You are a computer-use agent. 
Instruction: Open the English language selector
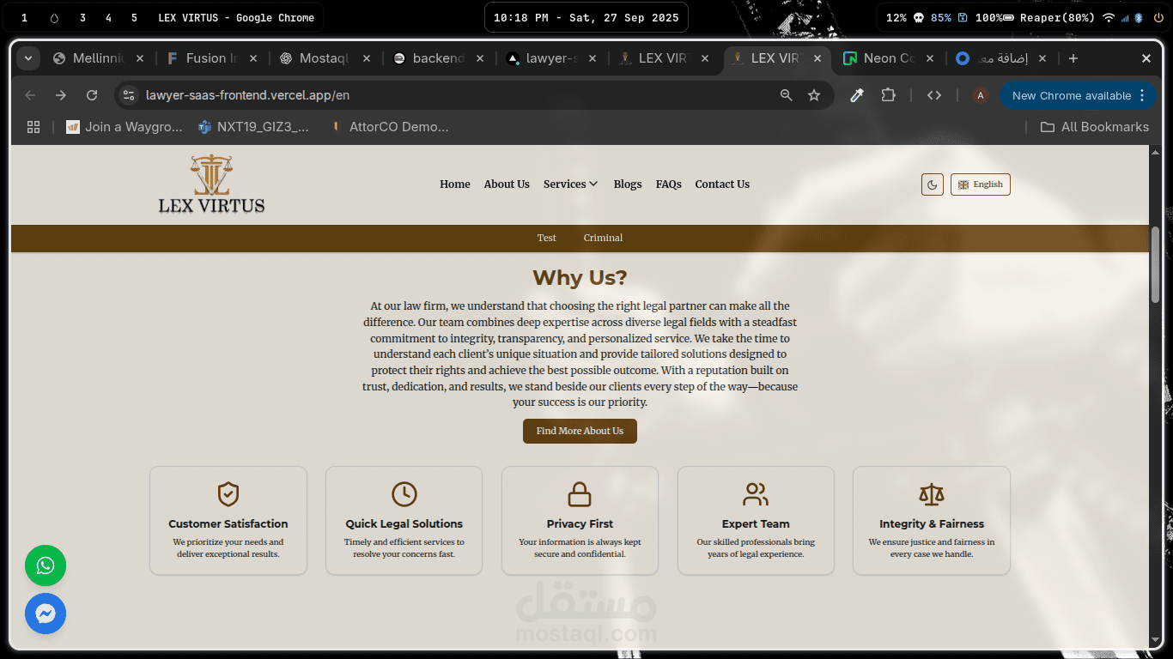(981, 184)
